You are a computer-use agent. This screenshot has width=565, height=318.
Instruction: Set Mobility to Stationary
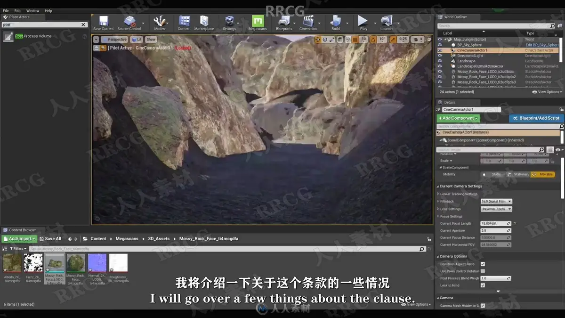[x=517, y=174]
